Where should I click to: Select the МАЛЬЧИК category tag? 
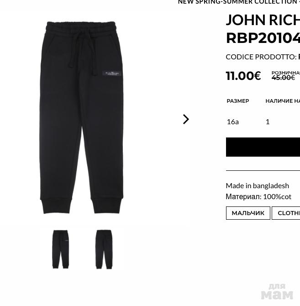pyautogui.click(x=248, y=213)
